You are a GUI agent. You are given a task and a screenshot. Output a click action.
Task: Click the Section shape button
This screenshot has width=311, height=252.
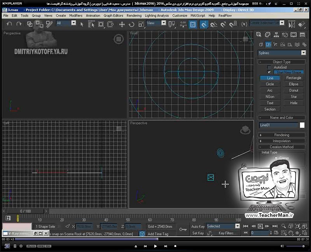point(270,109)
